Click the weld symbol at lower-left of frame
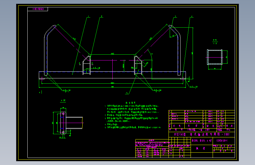Screen dimensions: 255x165 coord(67,90)
